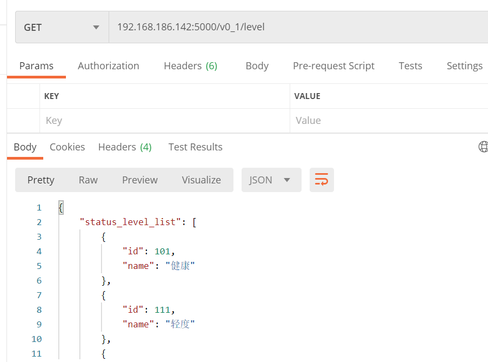Switch response view to Raw

point(88,180)
